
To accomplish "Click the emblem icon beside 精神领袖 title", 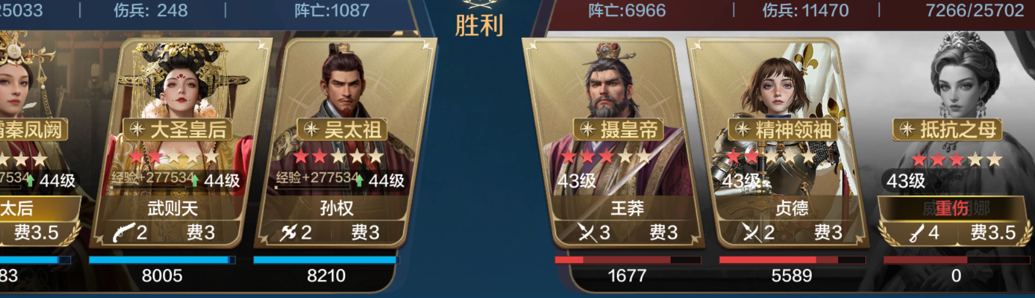I will (743, 129).
